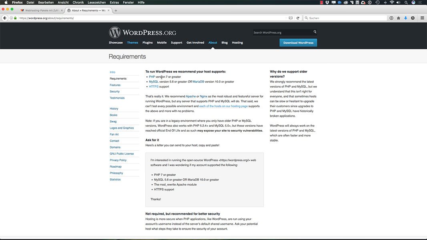Show site information via the circled i icon
The image size is (427, 240).
point(11,18)
